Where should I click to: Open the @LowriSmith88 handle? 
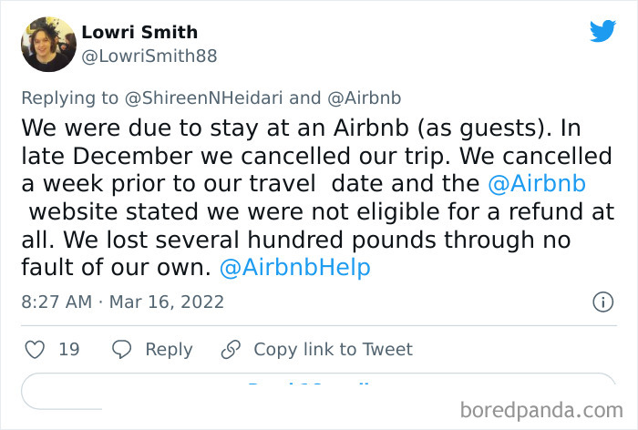[149, 56]
